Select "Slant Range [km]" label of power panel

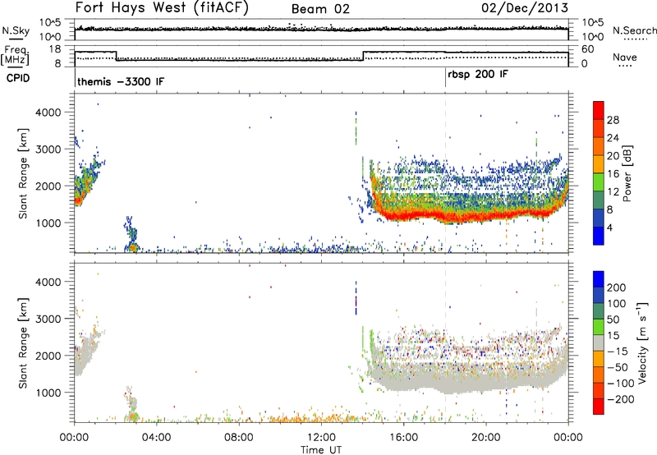click(x=23, y=173)
